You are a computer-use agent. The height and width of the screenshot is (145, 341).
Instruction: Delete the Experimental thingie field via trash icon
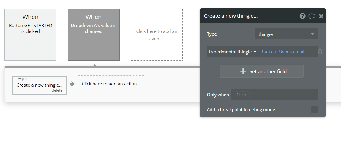(x=320, y=52)
